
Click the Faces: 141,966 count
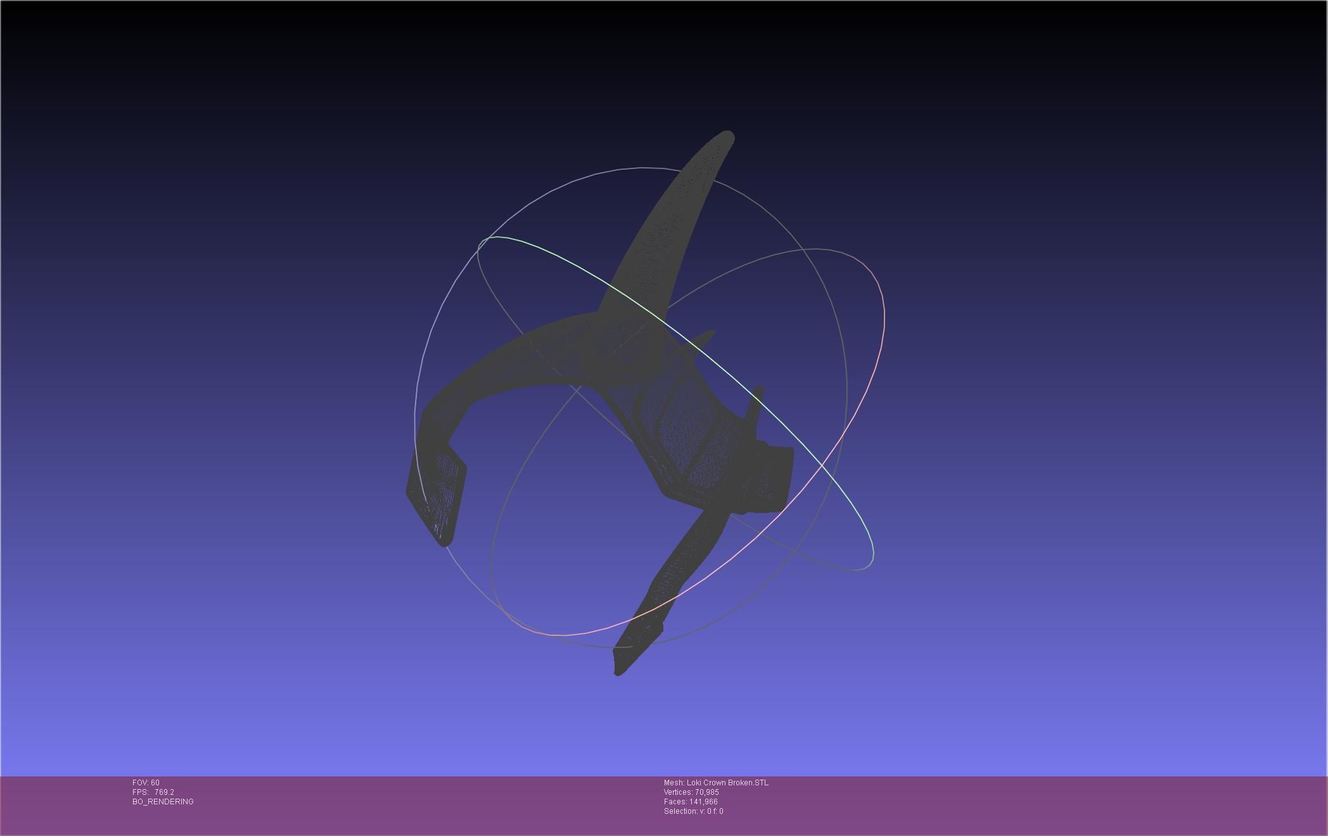pyautogui.click(x=691, y=802)
